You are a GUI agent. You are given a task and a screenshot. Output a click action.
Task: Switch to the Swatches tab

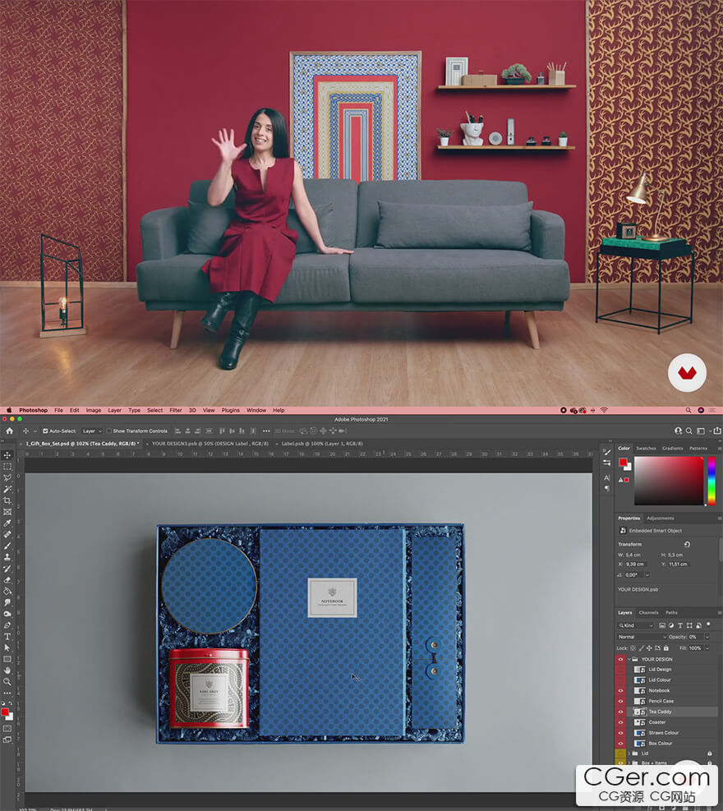coord(646,449)
